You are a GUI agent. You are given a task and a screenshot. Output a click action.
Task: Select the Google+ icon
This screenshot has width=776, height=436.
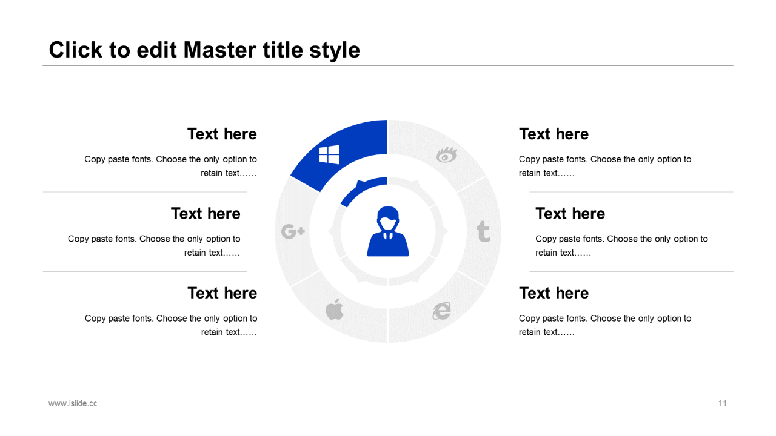(293, 231)
